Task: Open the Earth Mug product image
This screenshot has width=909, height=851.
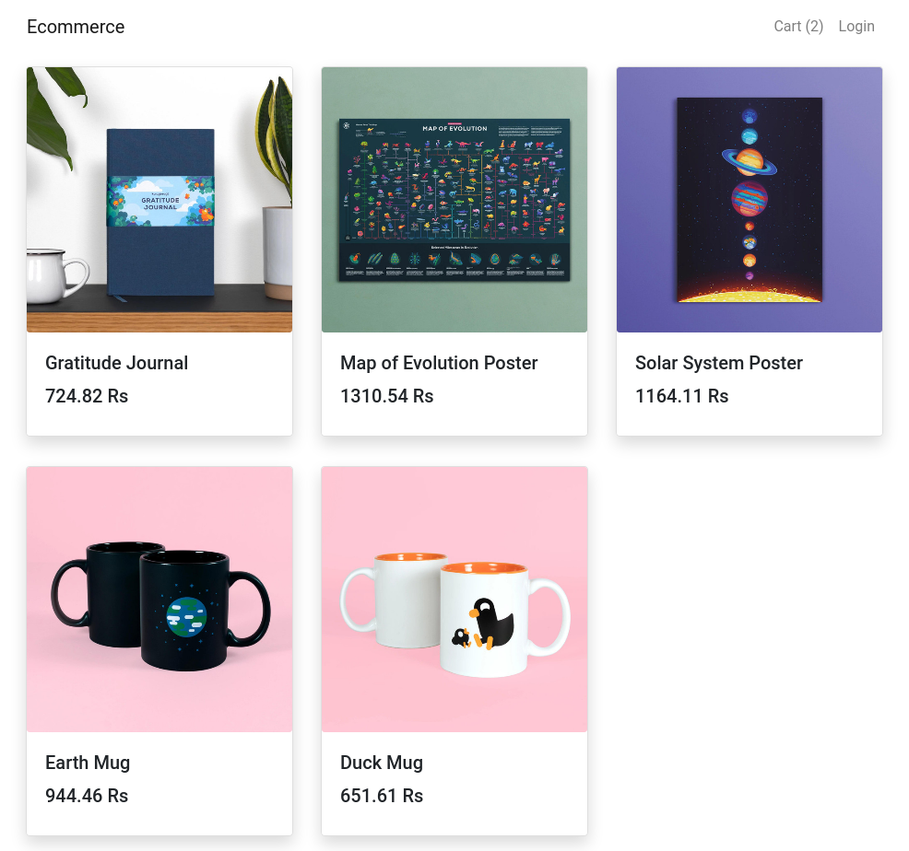Action: pos(159,600)
